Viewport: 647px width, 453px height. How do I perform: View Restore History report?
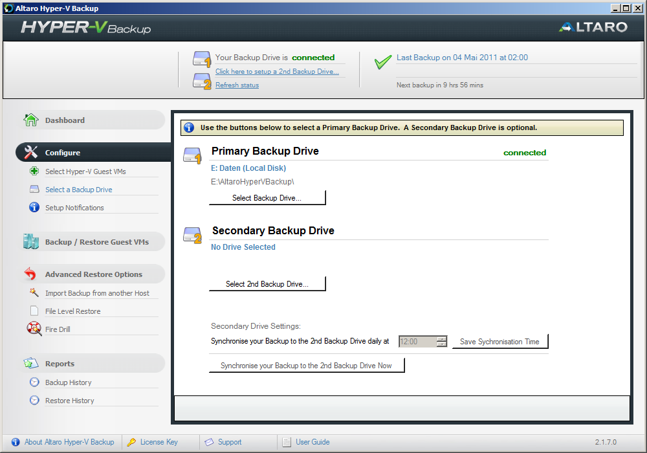click(x=70, y=401)
